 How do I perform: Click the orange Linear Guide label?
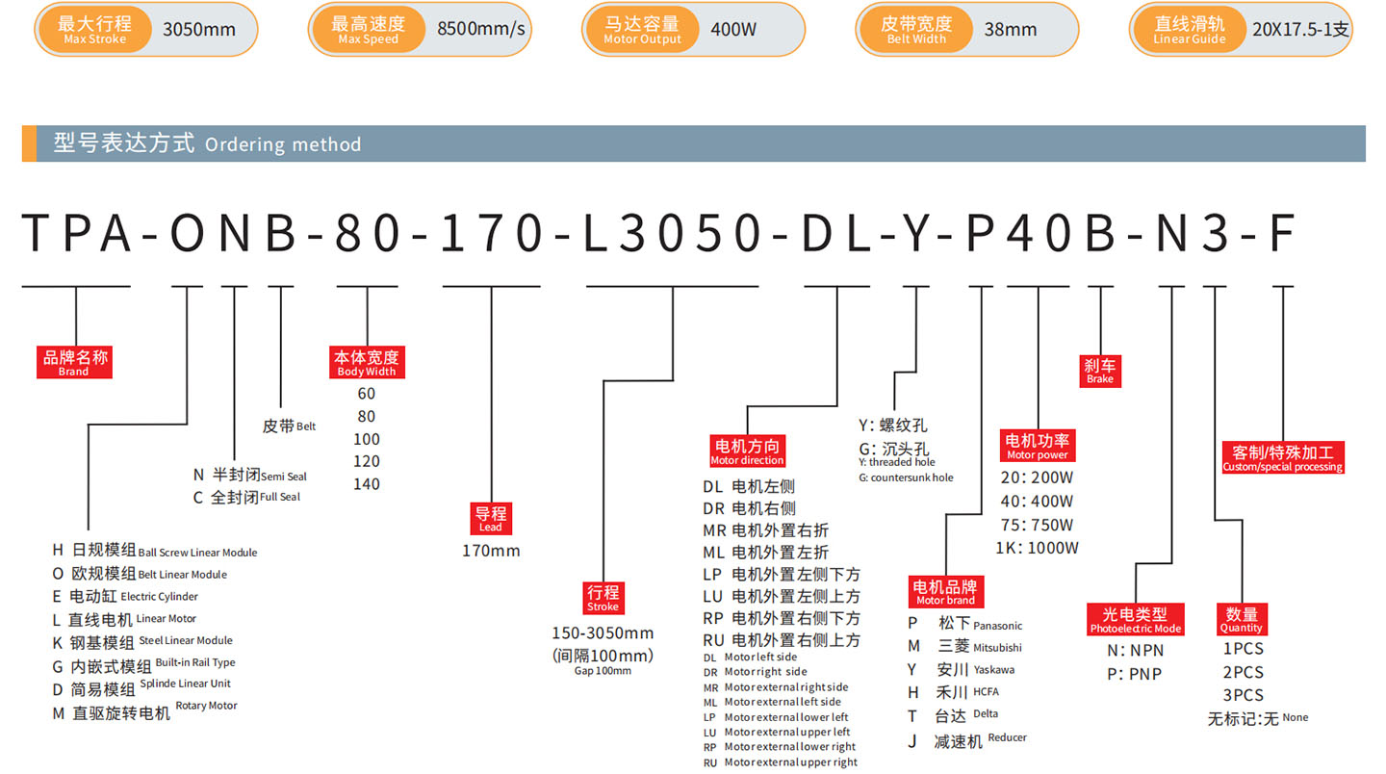click(1190, 29)
